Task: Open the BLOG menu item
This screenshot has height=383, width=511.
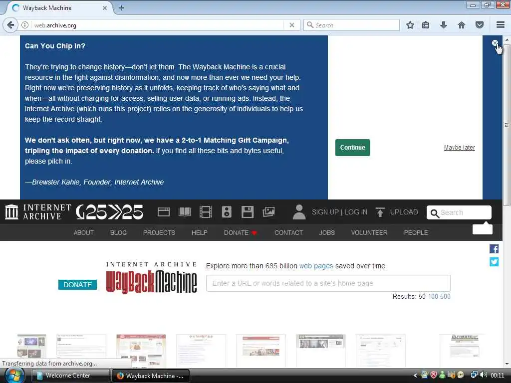Action: (118, 232)
